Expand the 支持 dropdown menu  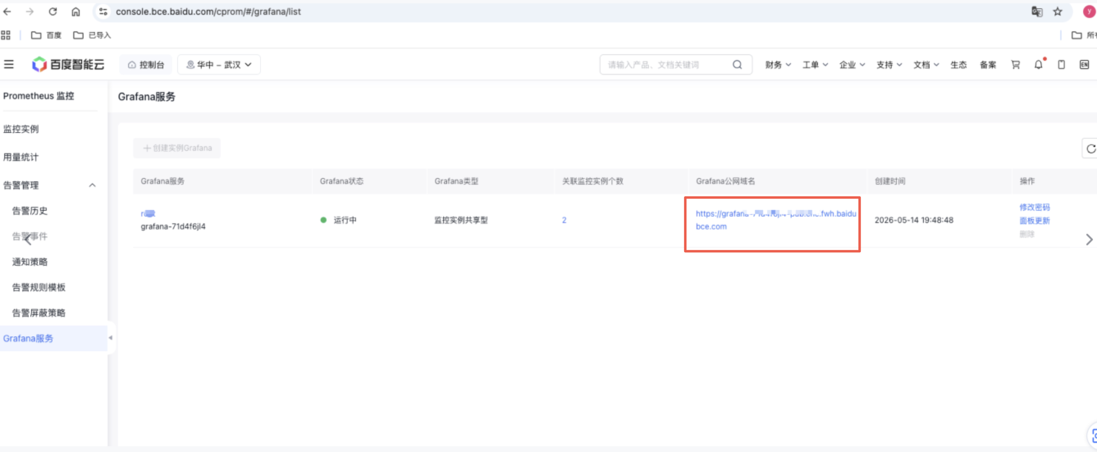click(889, 65)
